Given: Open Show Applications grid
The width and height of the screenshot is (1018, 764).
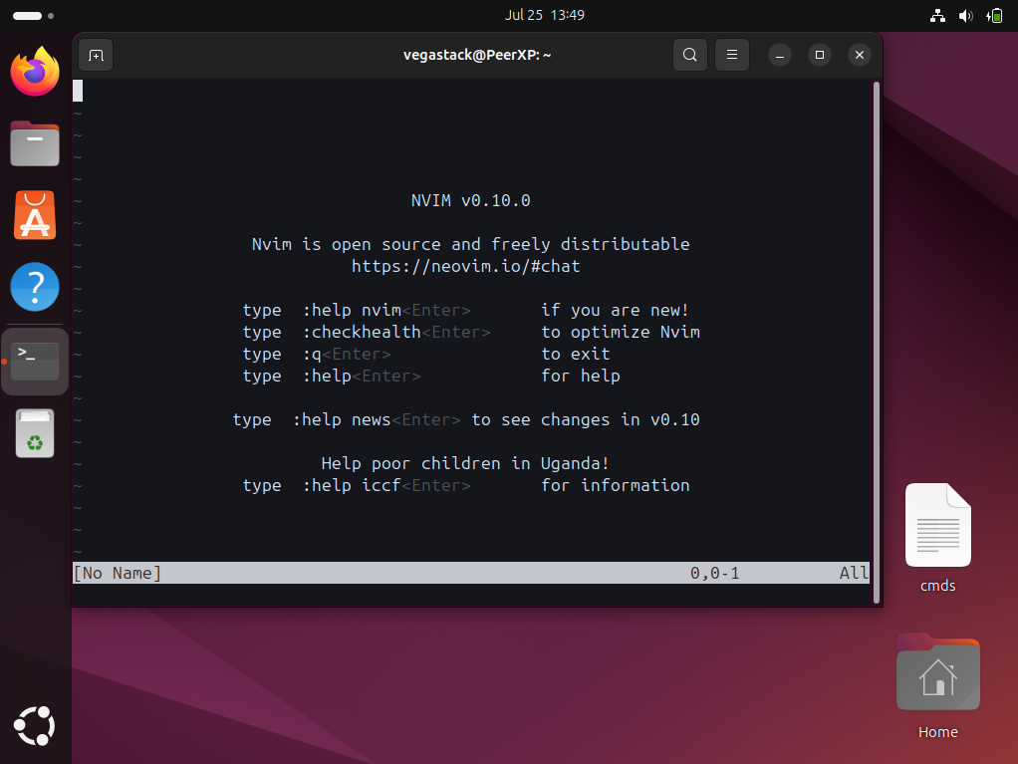Looking at the screenshot, I should coord(35,725).
